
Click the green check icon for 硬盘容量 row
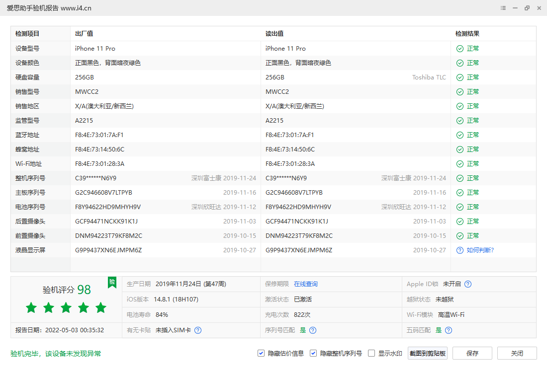[460, 77]
